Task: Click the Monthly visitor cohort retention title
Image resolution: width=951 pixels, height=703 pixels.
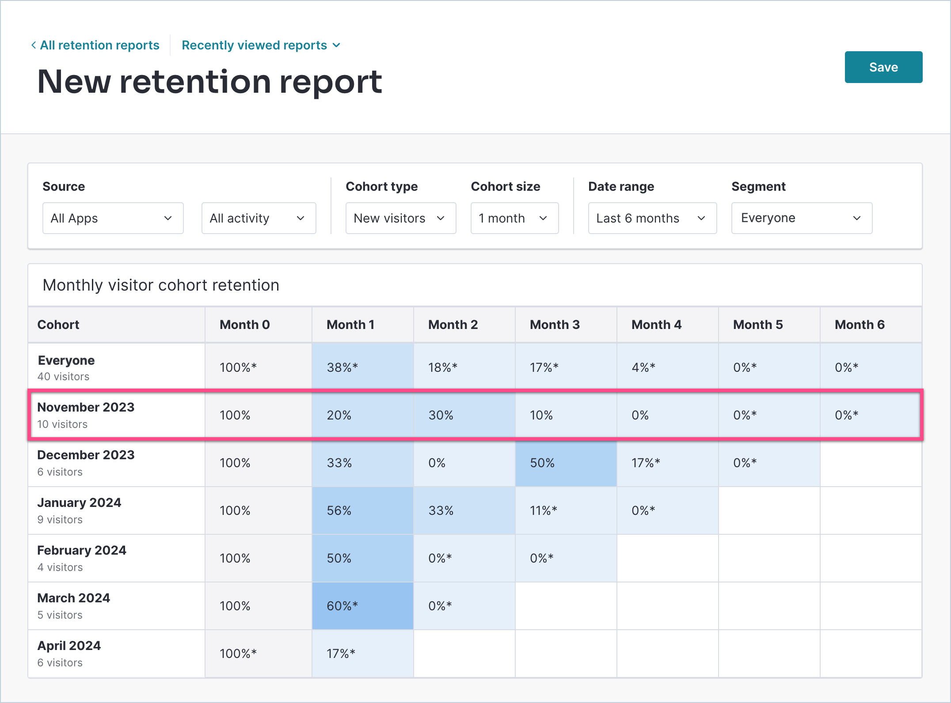Action: (x=161, y=285)
